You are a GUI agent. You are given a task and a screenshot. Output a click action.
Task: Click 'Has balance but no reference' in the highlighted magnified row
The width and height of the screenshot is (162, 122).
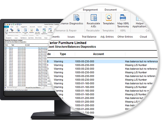[x=141, y=62]
